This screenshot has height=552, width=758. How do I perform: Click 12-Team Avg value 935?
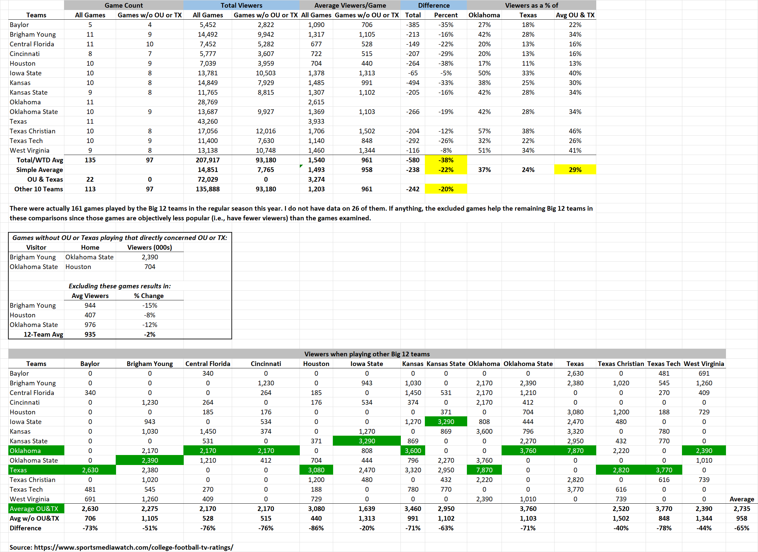tap(90, 334)
